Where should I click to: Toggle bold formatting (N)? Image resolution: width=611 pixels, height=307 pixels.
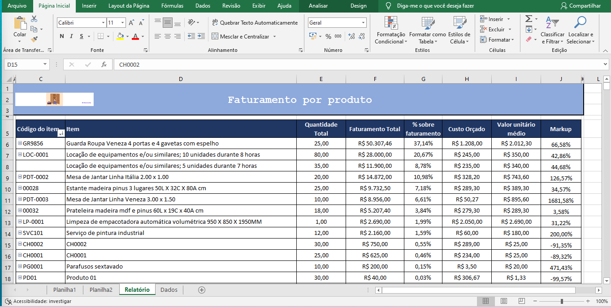tap(62, 37)
